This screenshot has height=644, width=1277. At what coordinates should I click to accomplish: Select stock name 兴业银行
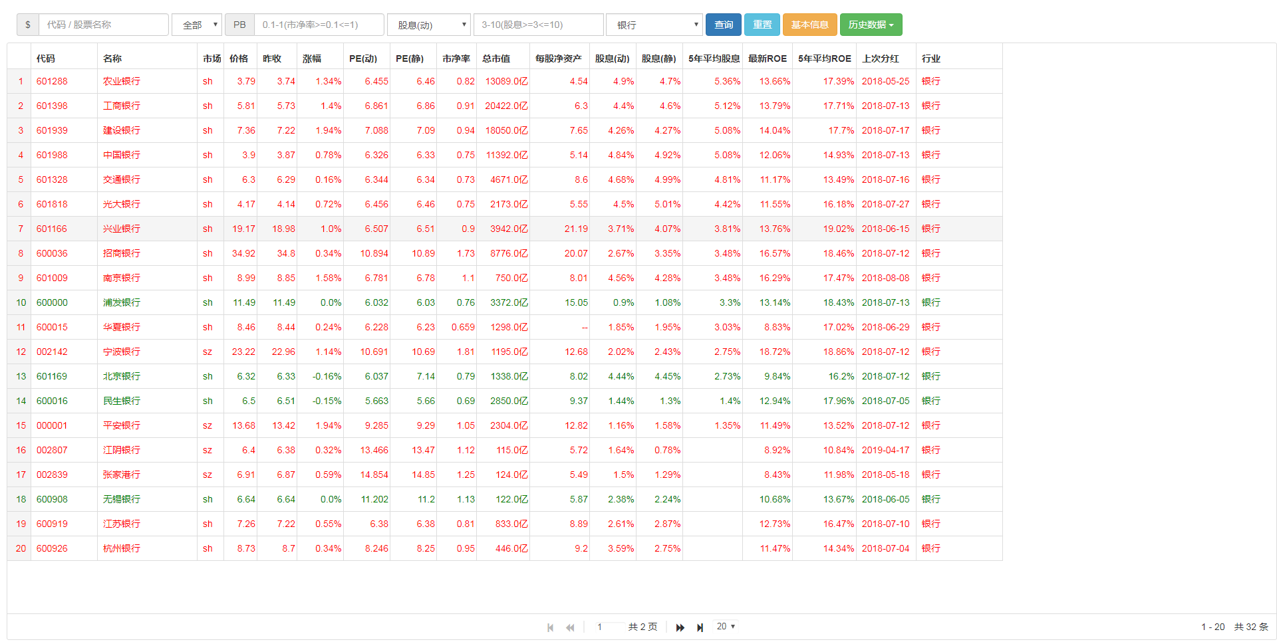point(122,229)
